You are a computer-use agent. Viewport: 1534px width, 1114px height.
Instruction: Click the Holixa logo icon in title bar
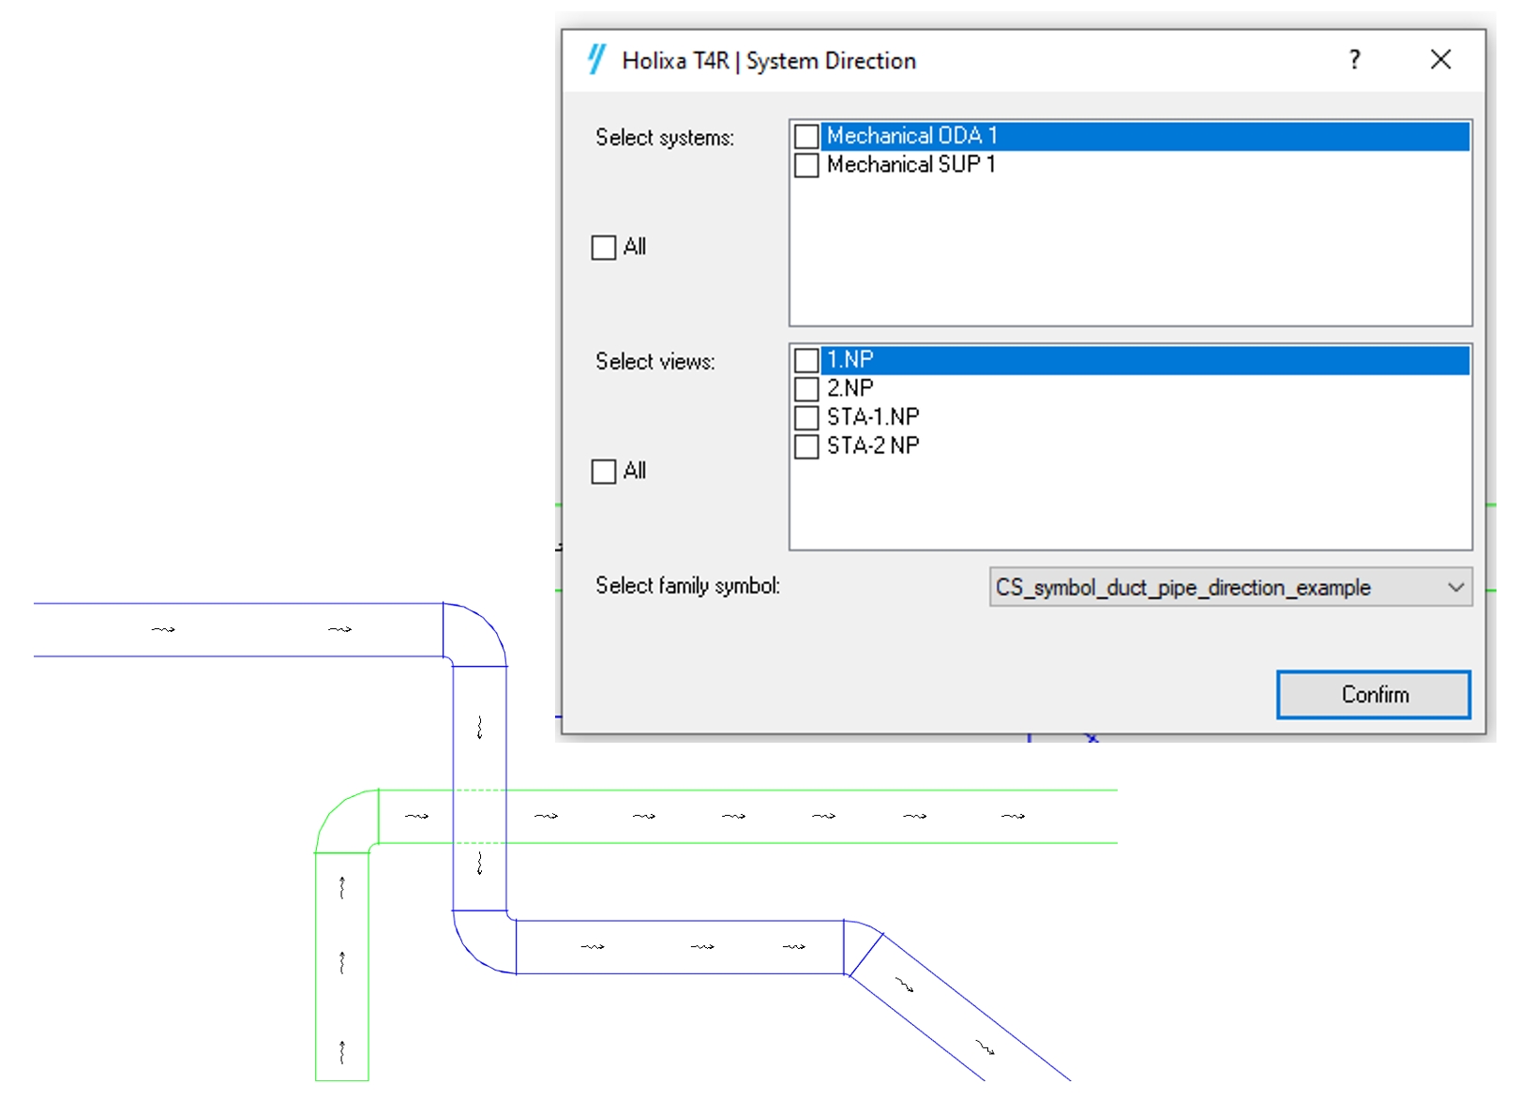point(596,60)
